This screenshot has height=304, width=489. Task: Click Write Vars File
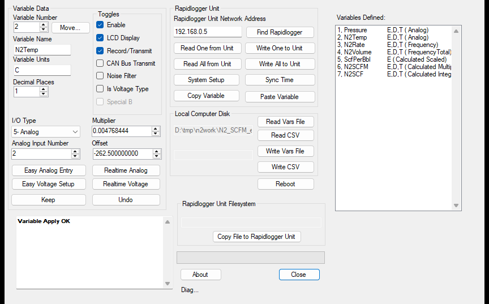coord(285,151)
